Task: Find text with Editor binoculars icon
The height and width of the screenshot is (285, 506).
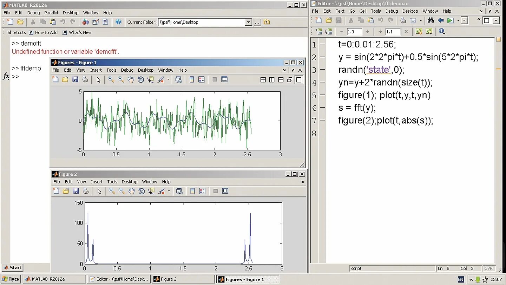Action: [x=431, y=20]
